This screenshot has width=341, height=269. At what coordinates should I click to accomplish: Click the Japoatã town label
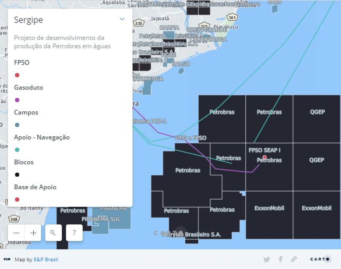click(x=160, y=18)
